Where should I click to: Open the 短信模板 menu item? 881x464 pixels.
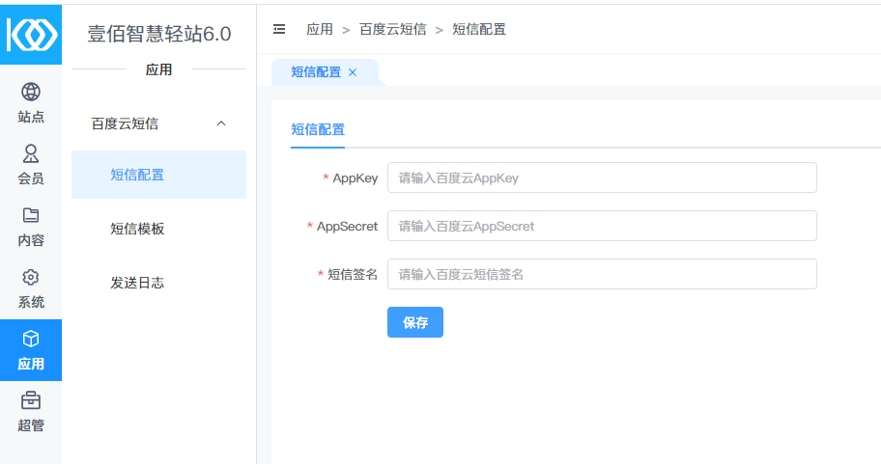tap(137, 229)
